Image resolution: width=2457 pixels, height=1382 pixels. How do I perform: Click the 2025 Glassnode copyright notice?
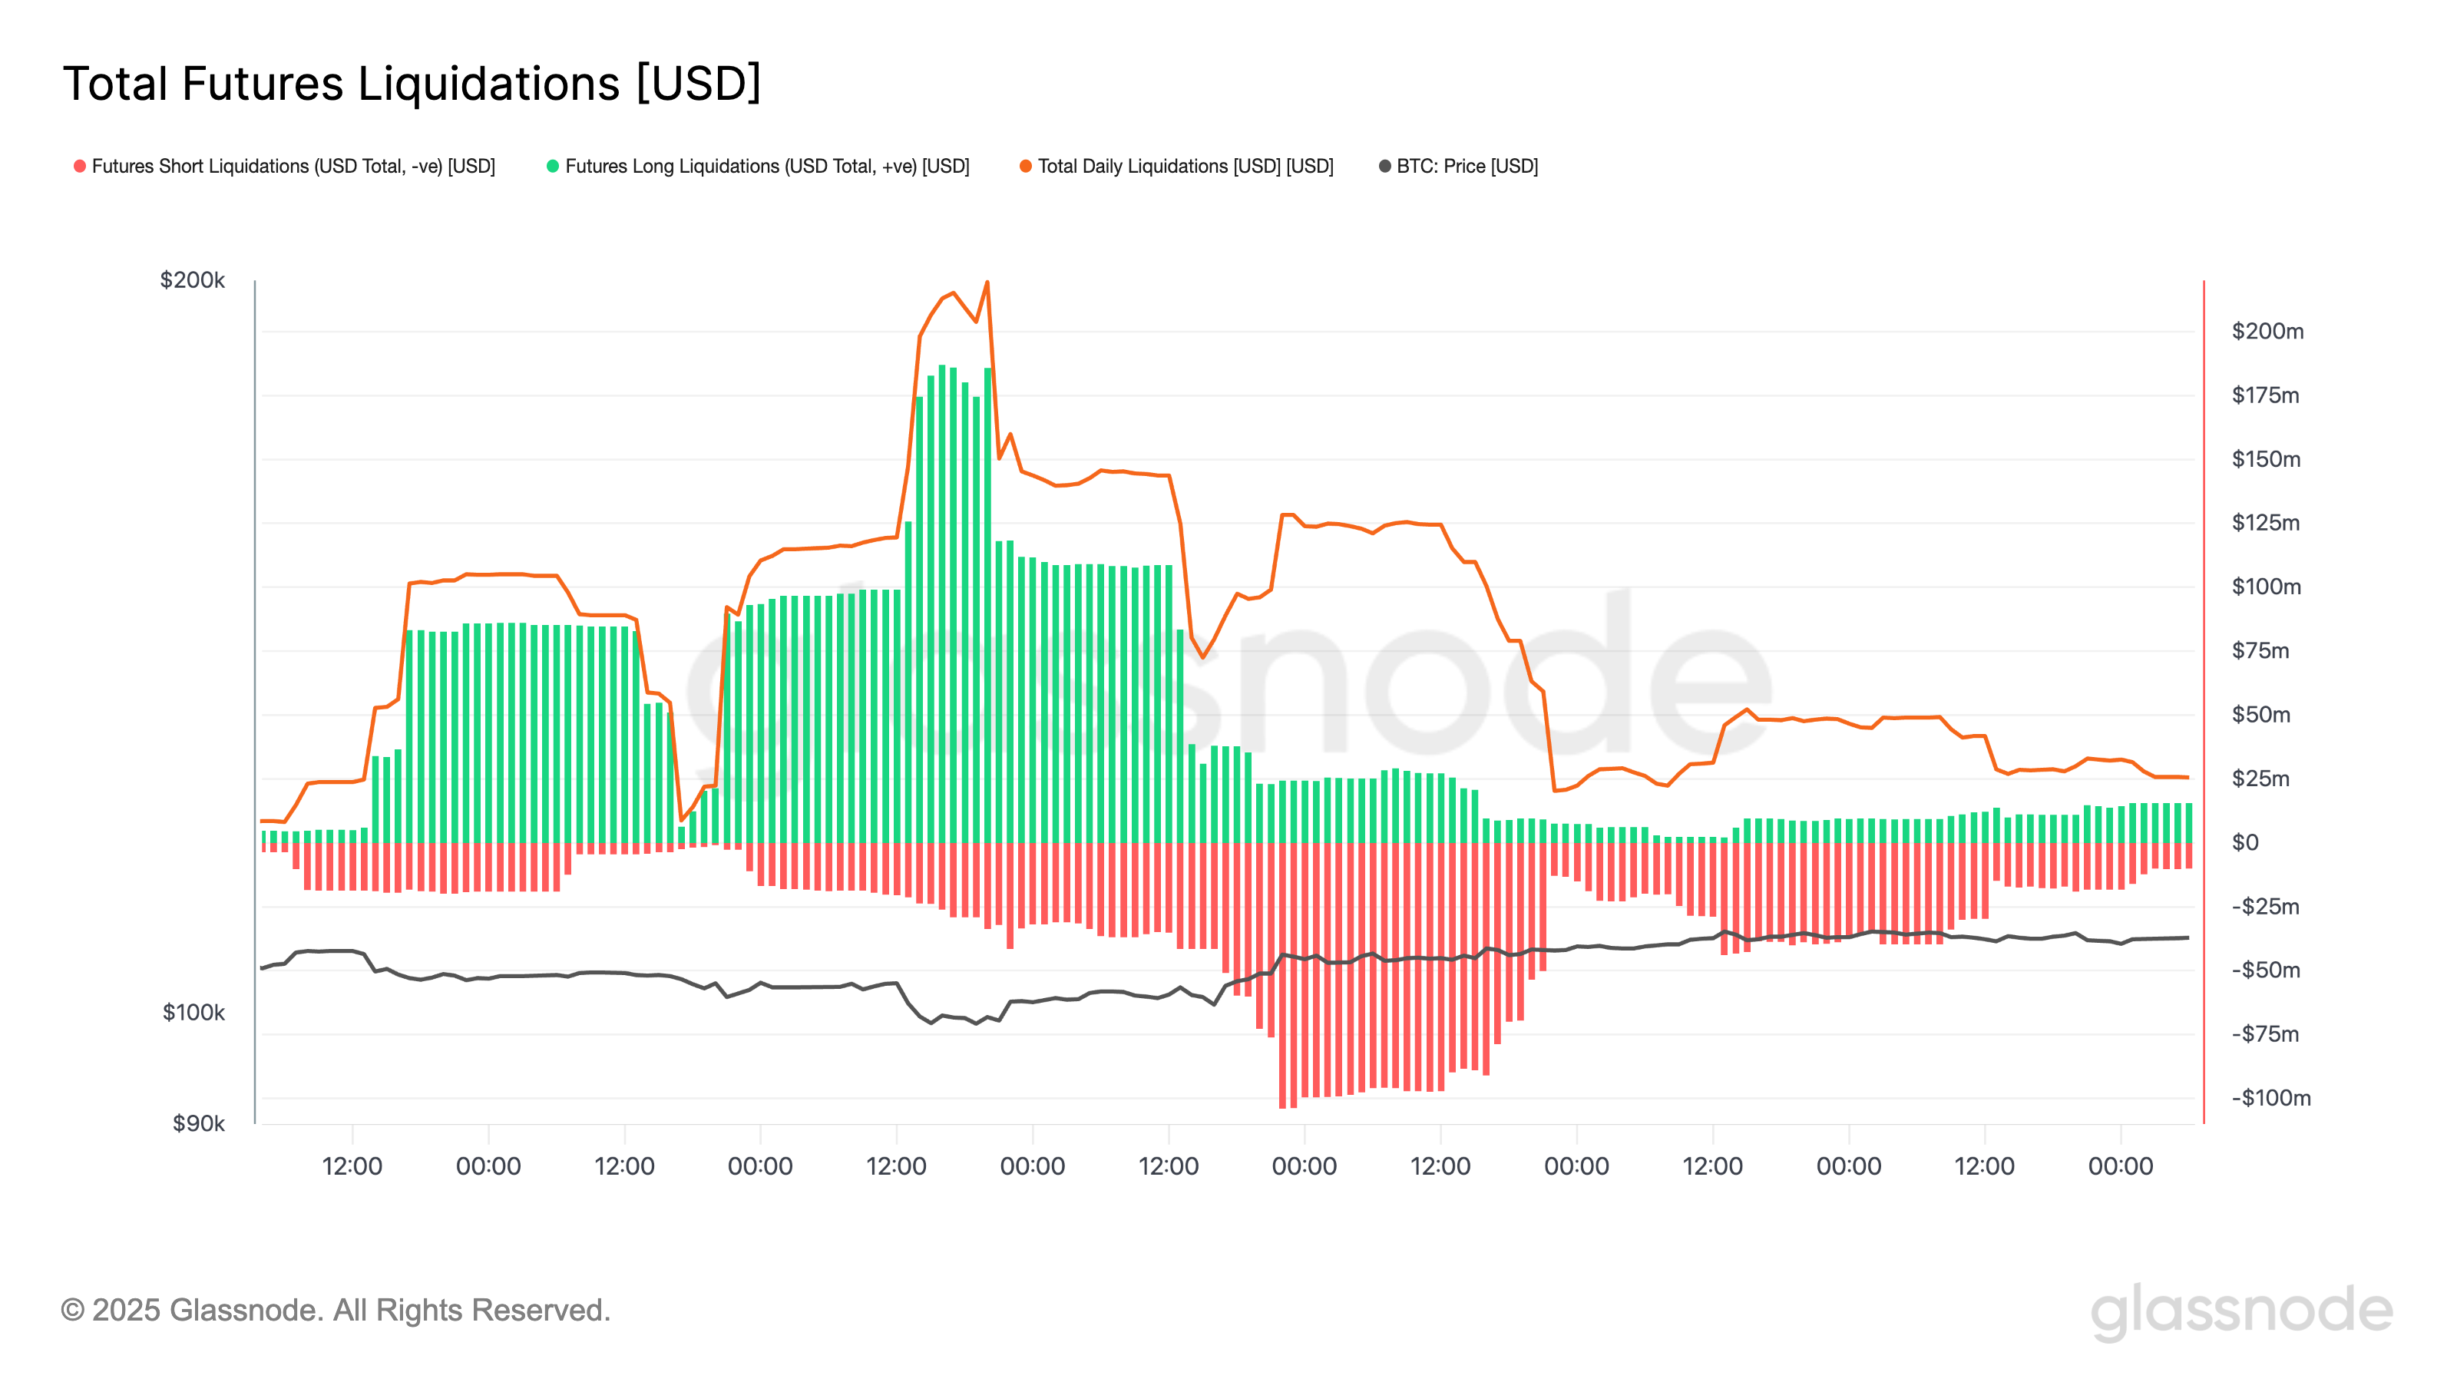coord(336,1311)
